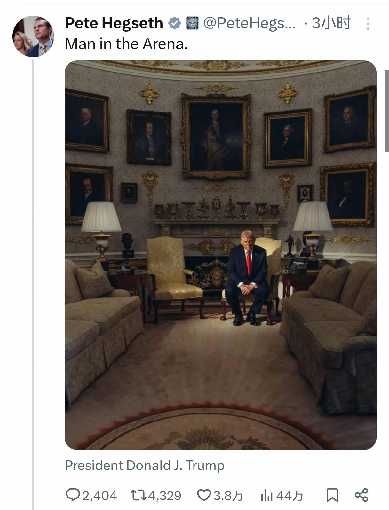This screenshot has width=389, height=510.
Task: Share the tweet via share icon
Action: tap(361, 495)
